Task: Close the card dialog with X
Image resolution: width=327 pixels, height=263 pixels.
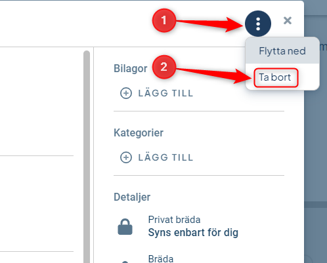Action: pyautogui.click(x=288, y=21)
